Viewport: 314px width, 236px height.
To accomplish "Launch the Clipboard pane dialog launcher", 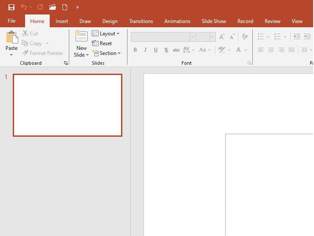I will [x=66, y=63].
